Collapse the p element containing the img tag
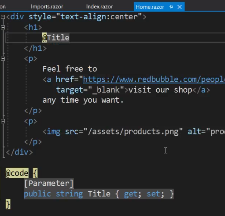Screen dimensions: 225x216 (x=3, y=121)
